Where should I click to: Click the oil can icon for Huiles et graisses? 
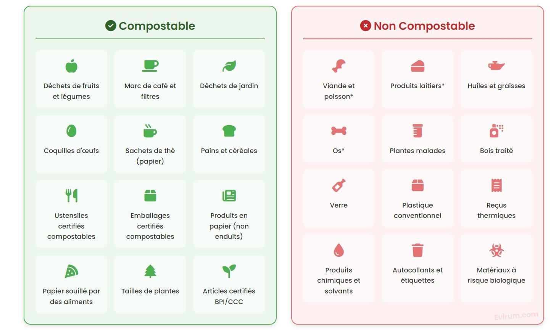(x=496, y=66)
